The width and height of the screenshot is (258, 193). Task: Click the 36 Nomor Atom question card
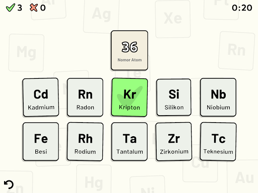pyautogui.click(x=130, y=50)
